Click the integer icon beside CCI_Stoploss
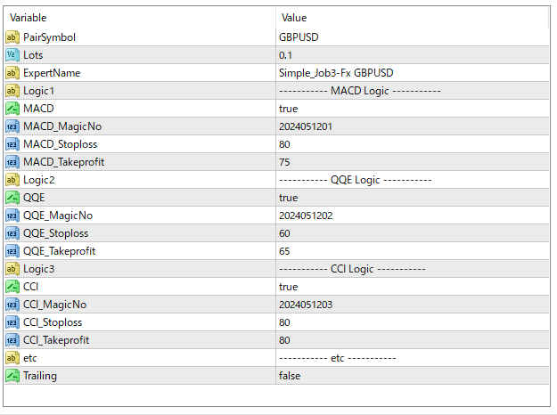Image resolution: width=557 pixels, height=415 pixels. coord(12,322)
